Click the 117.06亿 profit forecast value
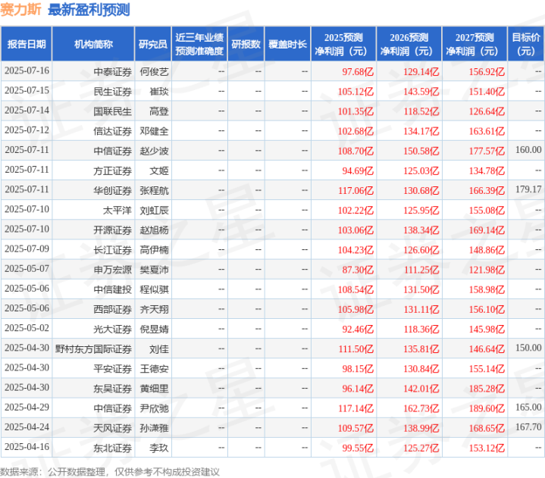 (356, 191)
